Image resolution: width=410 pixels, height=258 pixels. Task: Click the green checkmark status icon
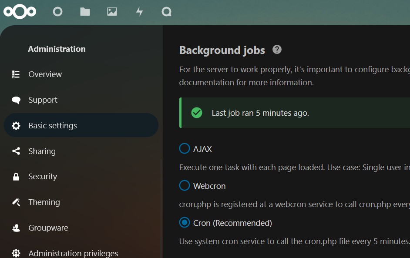point(197,113)
